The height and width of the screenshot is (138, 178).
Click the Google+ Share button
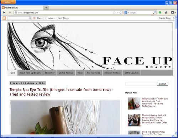click(x=37, y=18)
